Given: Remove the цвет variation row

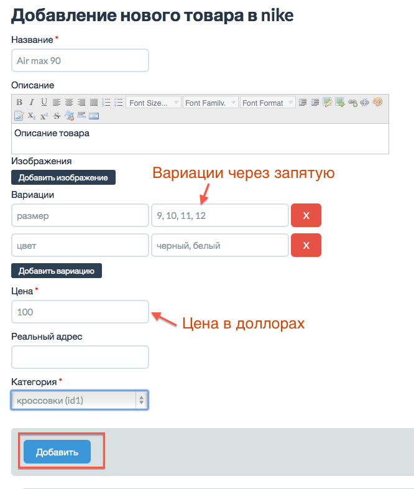Looking at the screenshot, I should [306, 245].
